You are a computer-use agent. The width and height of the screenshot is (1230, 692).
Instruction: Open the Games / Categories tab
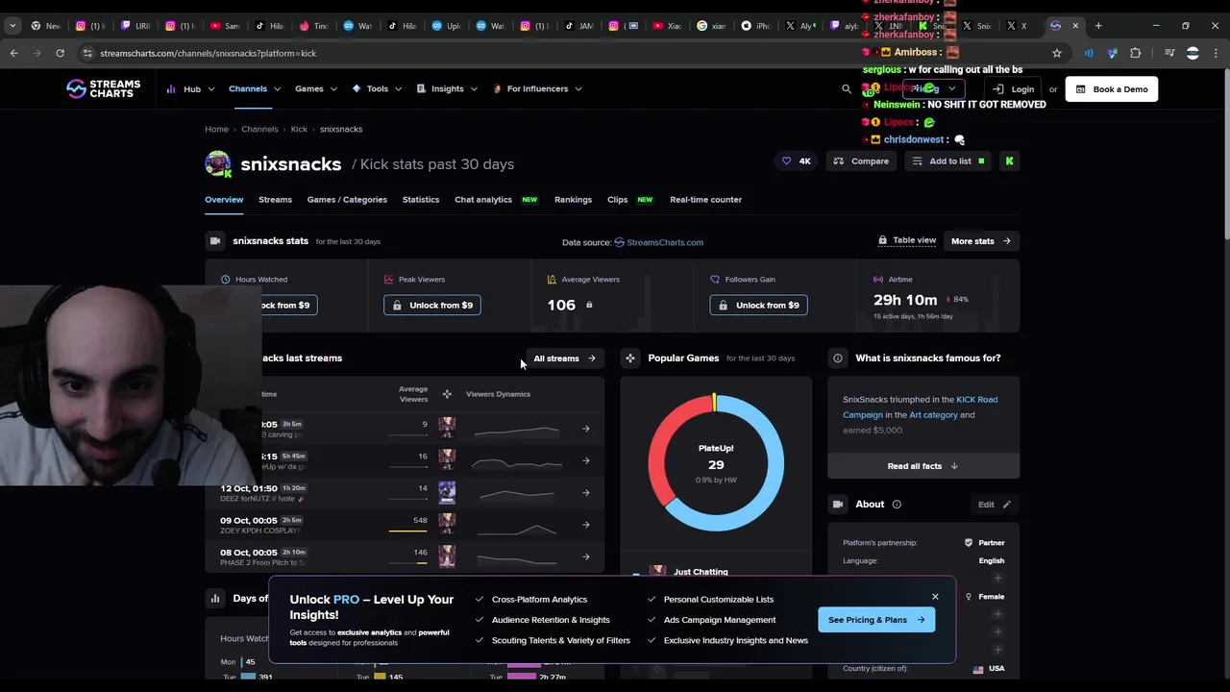347,200
